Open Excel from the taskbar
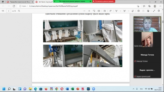This screenshot has width=164, height=92. (72, 89)
